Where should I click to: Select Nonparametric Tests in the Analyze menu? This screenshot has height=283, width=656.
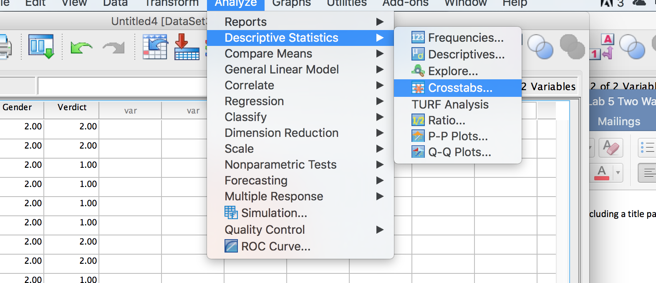[x=300, y=164]
